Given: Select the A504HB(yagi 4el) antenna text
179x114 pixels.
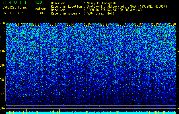Looking at the screenshot, I should [x=100, y=13].
